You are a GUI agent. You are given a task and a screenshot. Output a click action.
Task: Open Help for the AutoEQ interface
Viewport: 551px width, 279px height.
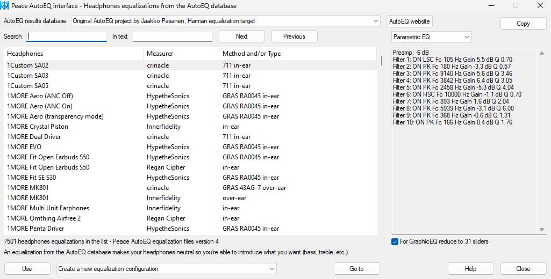click(470, 269)
